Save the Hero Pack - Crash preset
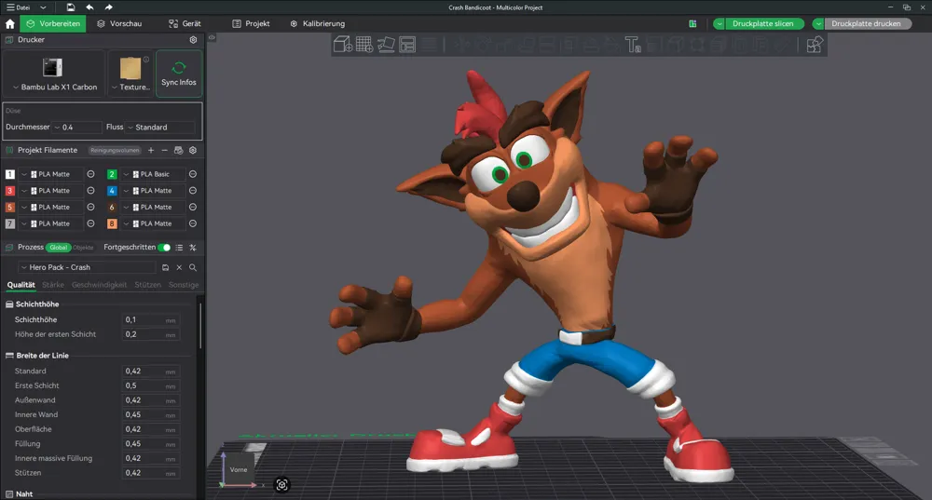The image size is (932, 500). click(x=165, y=268)
